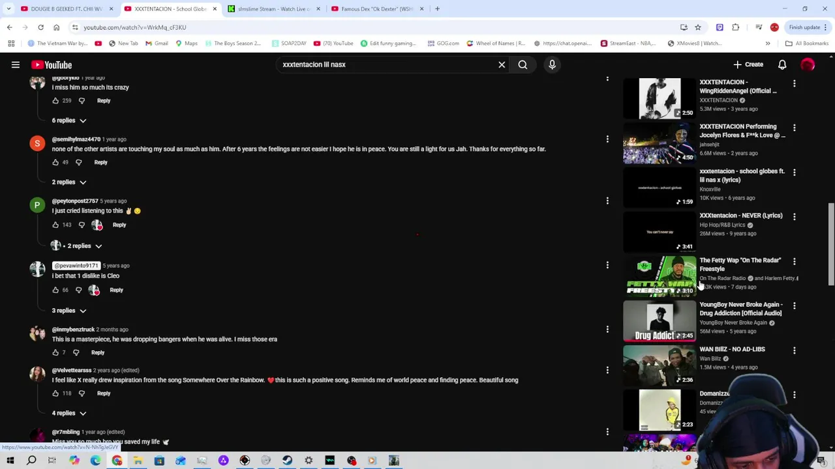Switch to the Famous Dex Ok Dexter tab
Viewport: 835px width, 469px height.
pyautogui.click(x=376, y=9)
